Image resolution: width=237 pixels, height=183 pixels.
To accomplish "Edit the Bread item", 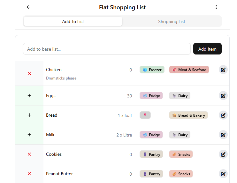I will 223,115.
